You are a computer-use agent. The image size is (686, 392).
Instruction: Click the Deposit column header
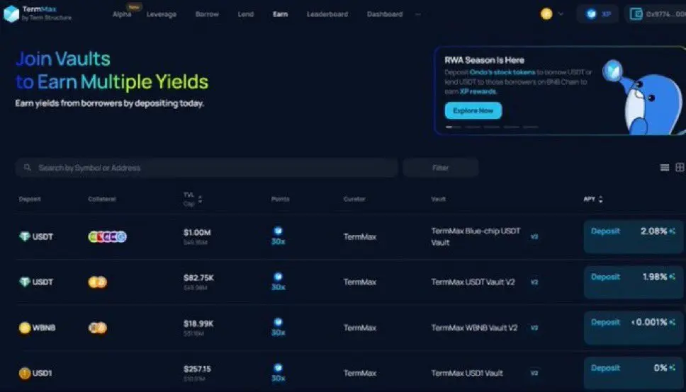tap(30, 199)
